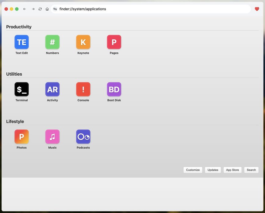Click the Utilities section heading
Screen dimensions: 265x213
pyautogui.click(x=14, y=74)
